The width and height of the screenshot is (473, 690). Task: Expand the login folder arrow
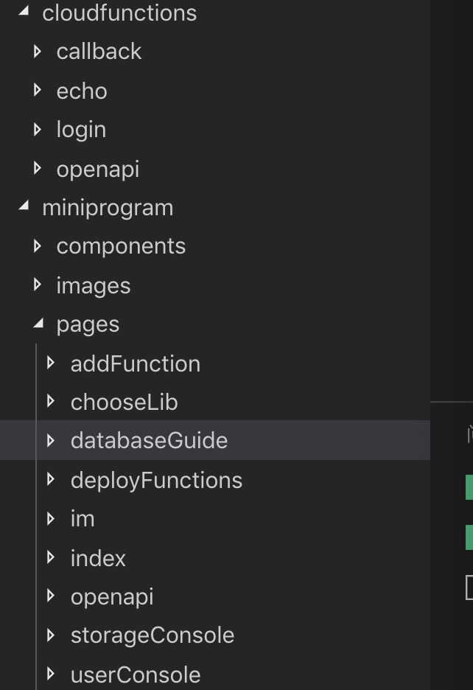tap(38, 130)
